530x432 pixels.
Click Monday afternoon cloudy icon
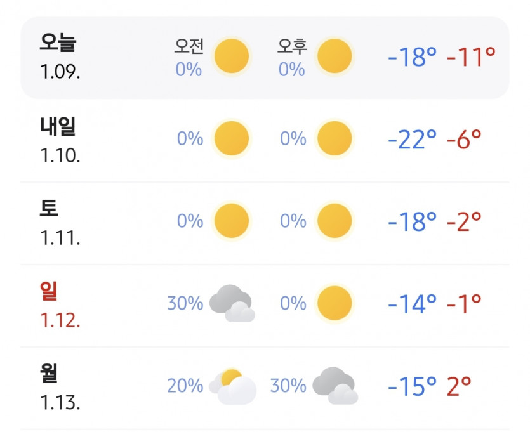tap(335, 386)
